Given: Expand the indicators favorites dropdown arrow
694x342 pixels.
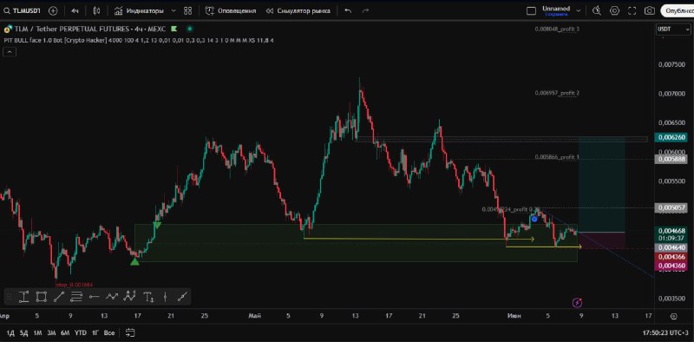Looking at the screenshot, I should [173, 10].
